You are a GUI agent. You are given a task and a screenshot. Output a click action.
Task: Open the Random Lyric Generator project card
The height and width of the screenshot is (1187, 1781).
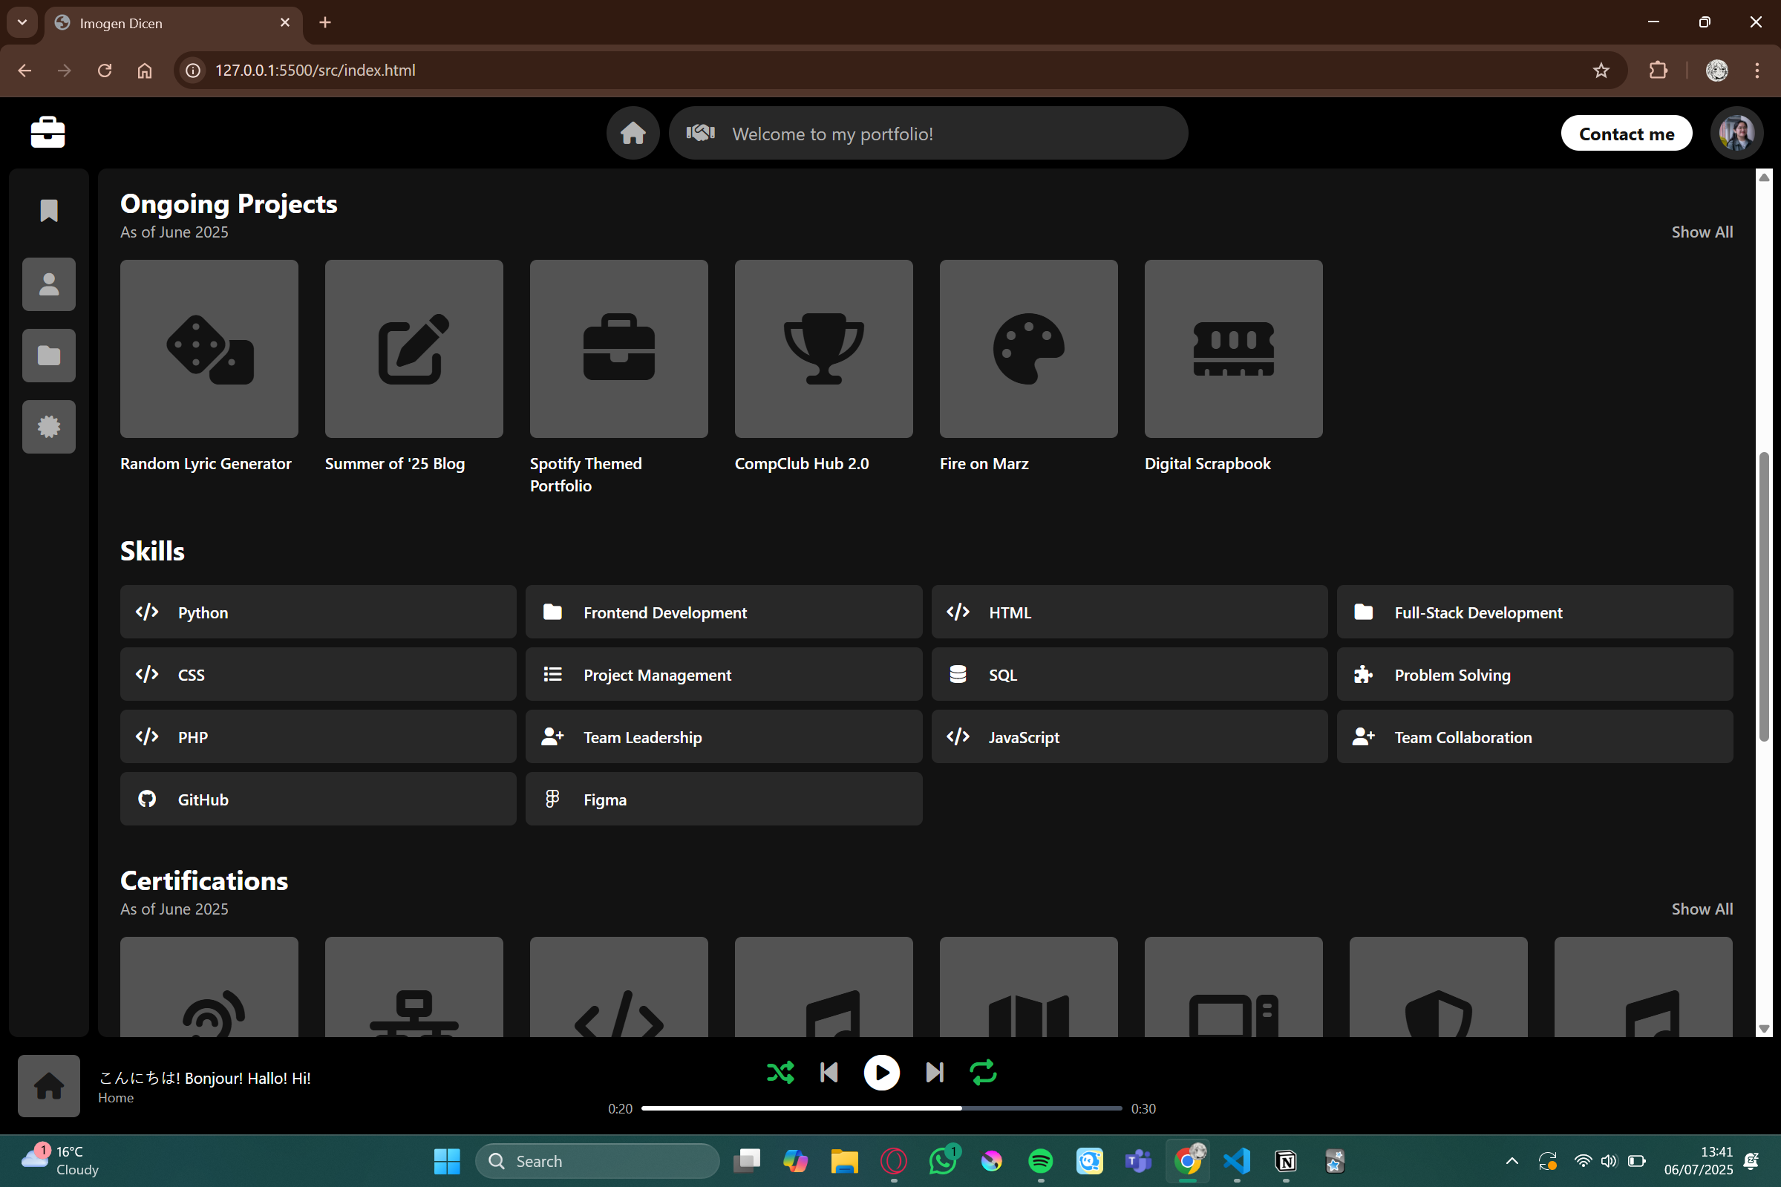point(209,349)
